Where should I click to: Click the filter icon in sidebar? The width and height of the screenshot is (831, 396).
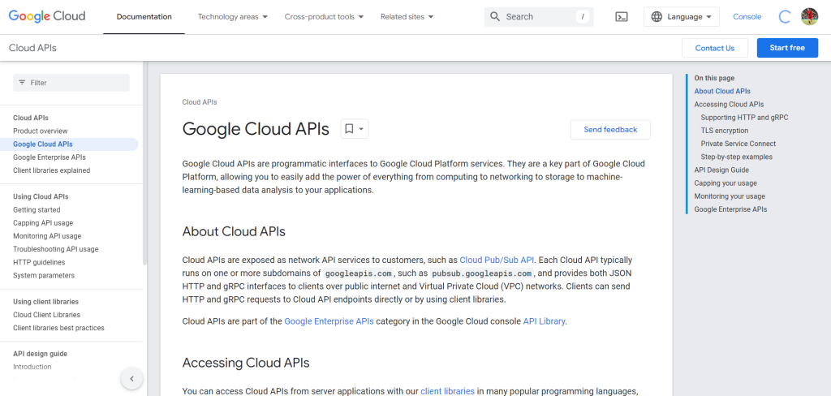(22, 83)
